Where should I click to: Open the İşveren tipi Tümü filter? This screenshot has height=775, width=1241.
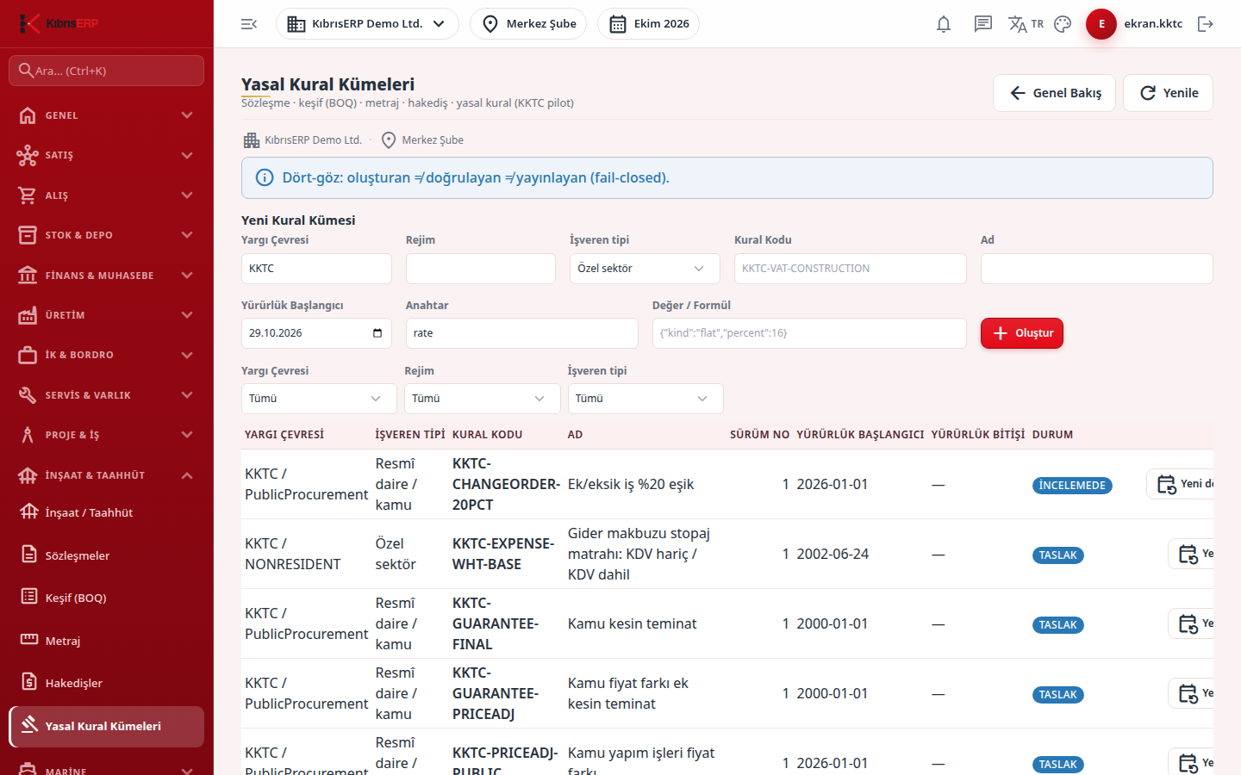(x=645, y=399)
